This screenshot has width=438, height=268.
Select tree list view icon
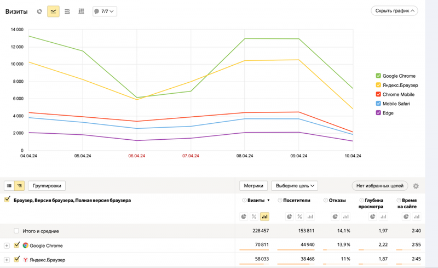click(19, 186)
